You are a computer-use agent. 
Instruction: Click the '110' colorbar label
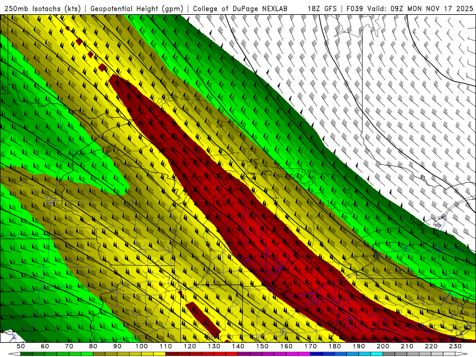(166, 346)
